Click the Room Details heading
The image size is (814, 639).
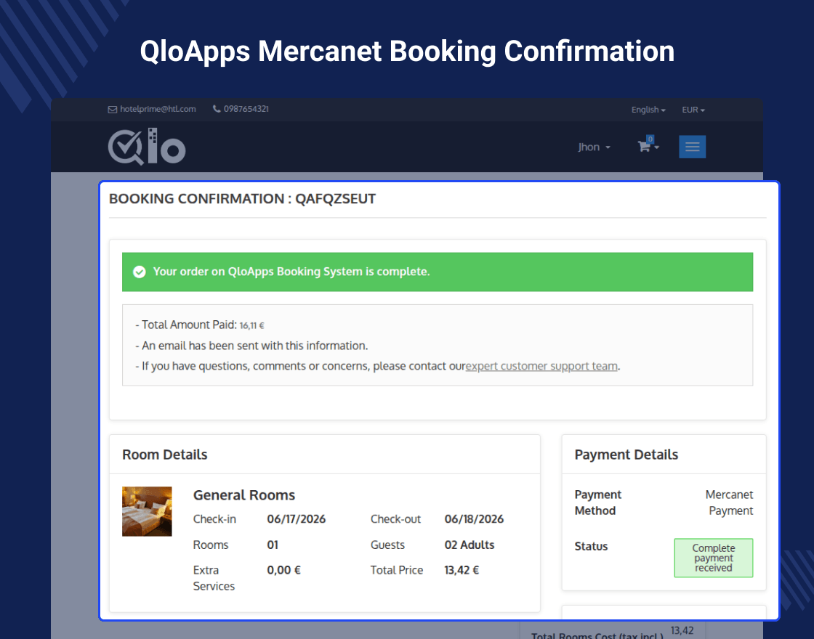(164, 455)
